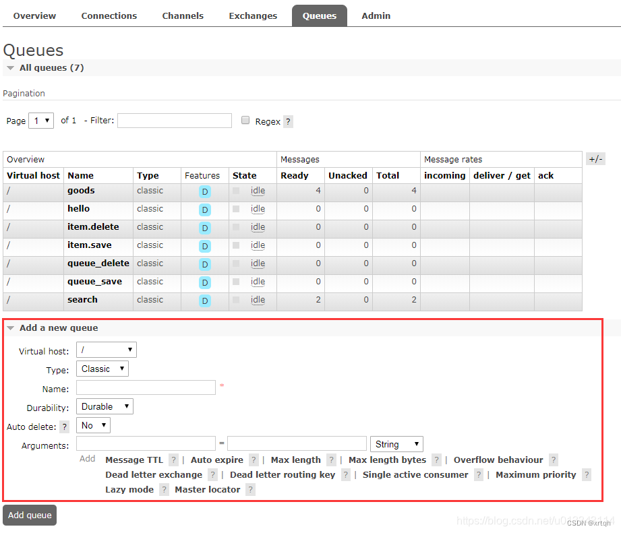
Task: Open help icon next to Maximum priority
Action: [587, 474]
